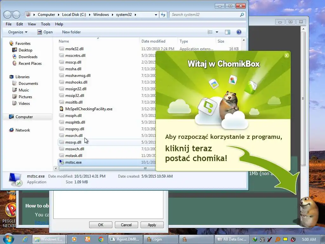This screenshot has width=325, height=244.
Task: Open Recent Places in navigation pane
Action: [x=30, y=63]
